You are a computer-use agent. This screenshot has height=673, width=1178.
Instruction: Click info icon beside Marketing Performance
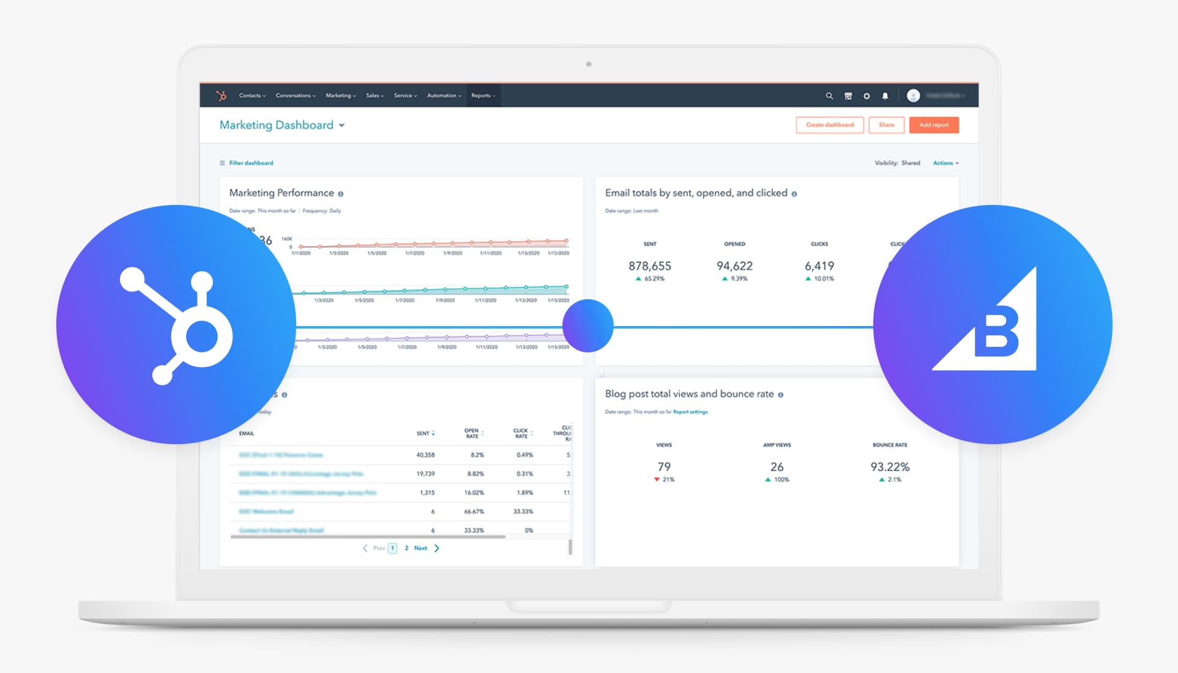(x=341, y=194)
